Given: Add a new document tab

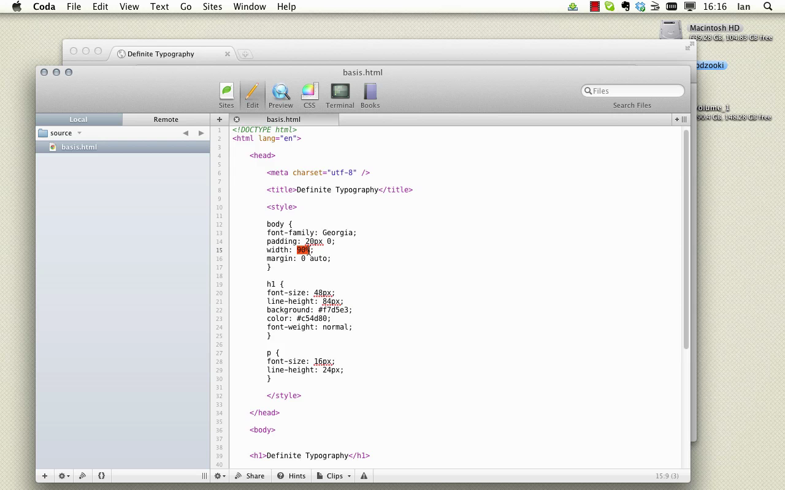Looking at the screenshot, I should click(x=219, y=119).
